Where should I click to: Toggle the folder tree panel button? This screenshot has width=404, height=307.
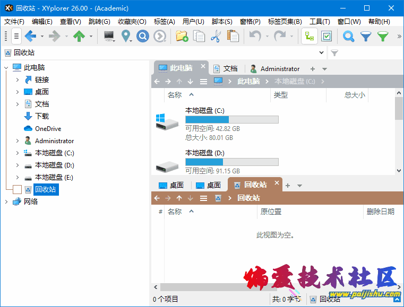tap(310, 36)
